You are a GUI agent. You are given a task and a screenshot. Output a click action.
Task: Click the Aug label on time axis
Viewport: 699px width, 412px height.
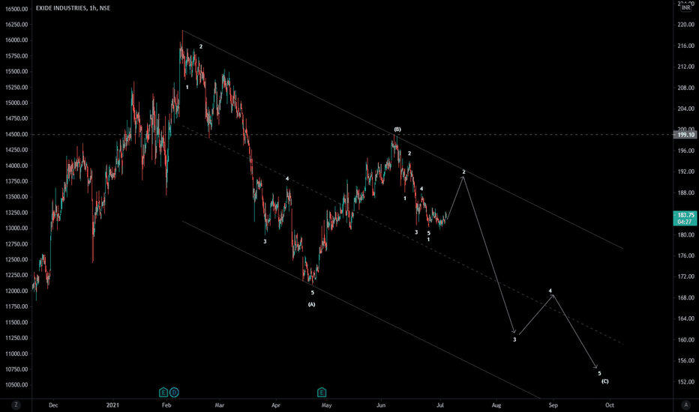pos(496,405)
